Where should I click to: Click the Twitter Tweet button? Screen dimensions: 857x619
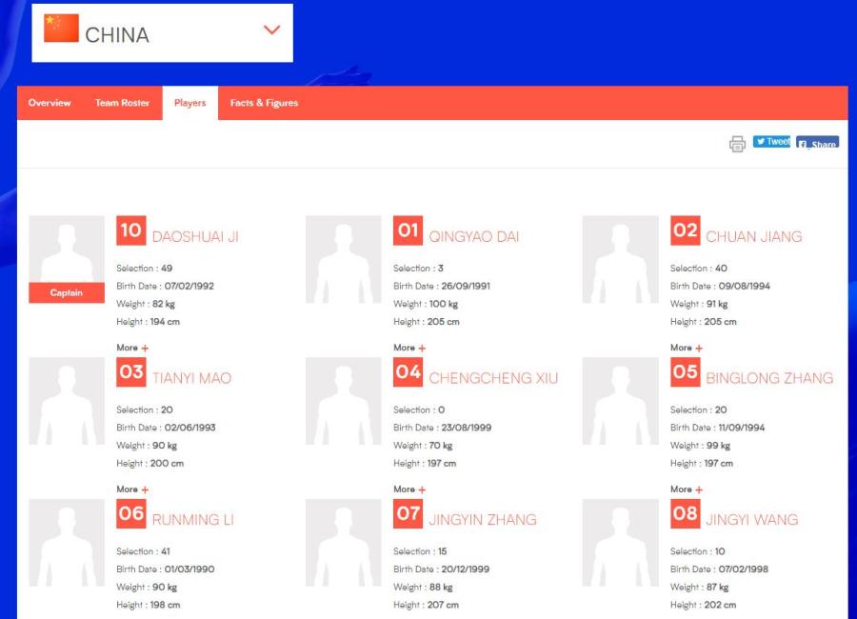point(771,142)
